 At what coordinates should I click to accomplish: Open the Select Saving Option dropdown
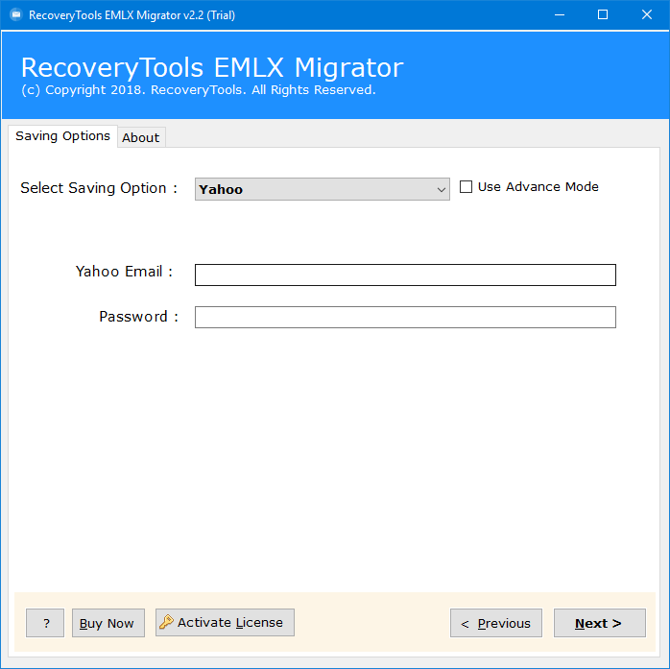323,189
